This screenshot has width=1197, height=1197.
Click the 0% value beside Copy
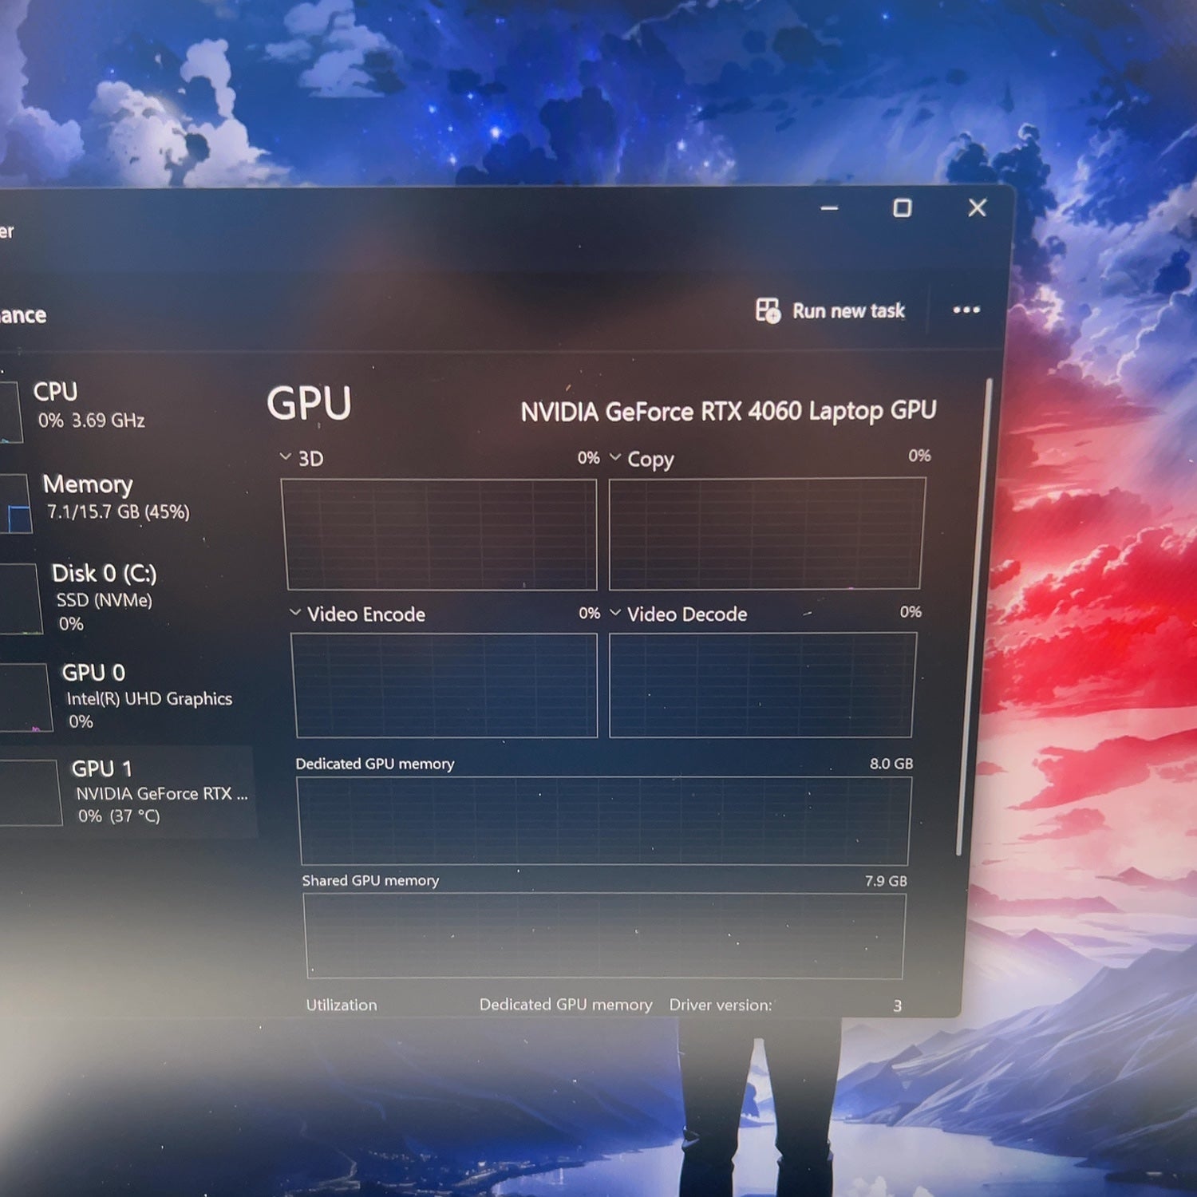pyautogui.click(x=919, y=455)
